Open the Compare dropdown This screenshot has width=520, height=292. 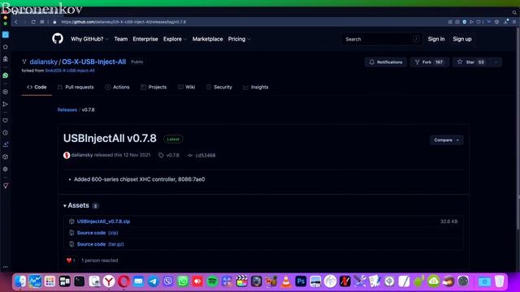tap(446, 140)
